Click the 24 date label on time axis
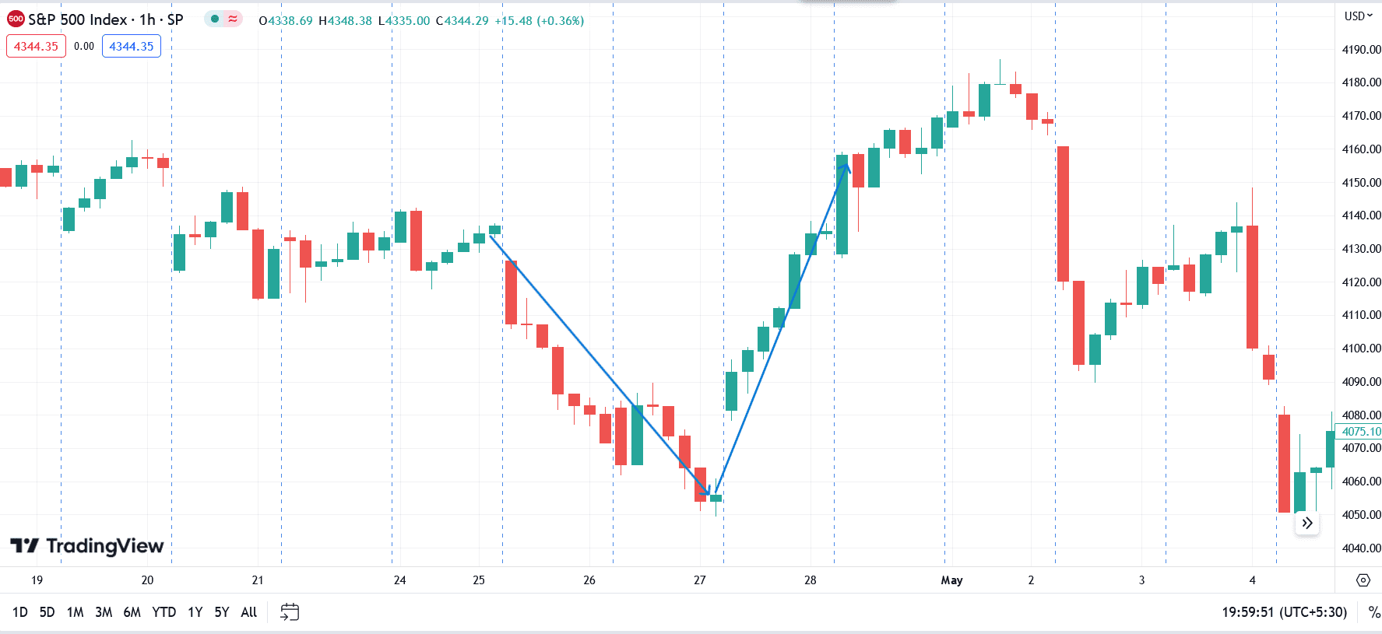The height and width of the screenshot is (634, 1382). click(399, 580)
